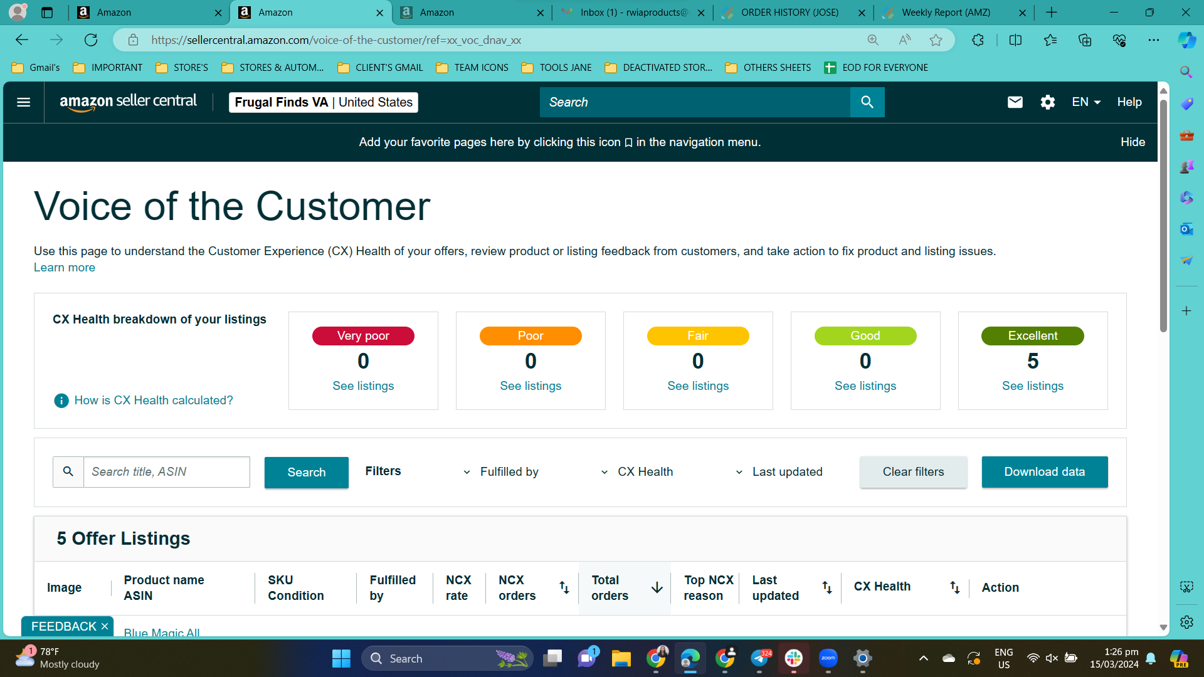Open the Seller Central settings gear
1204x677 pixels.
click(1047, 102)
